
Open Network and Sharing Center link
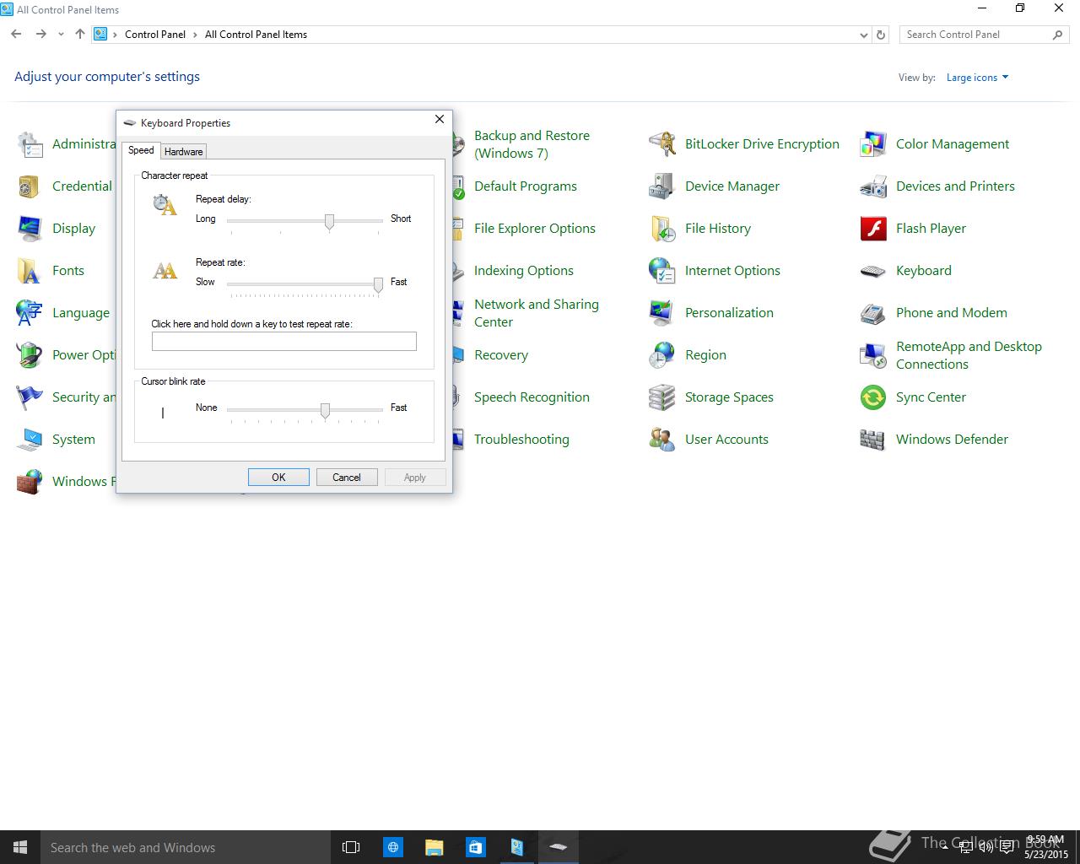(536, 313)
